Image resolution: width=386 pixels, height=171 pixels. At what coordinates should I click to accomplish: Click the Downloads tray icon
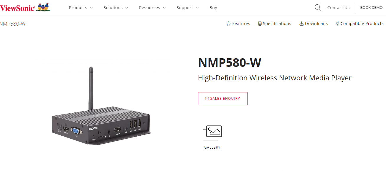[x=301, y=24]
